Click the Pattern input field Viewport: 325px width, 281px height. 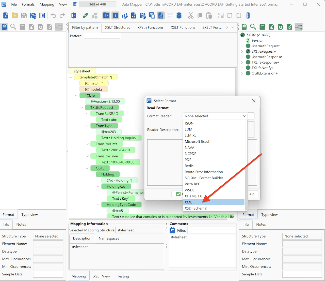[x=102, y=36]
